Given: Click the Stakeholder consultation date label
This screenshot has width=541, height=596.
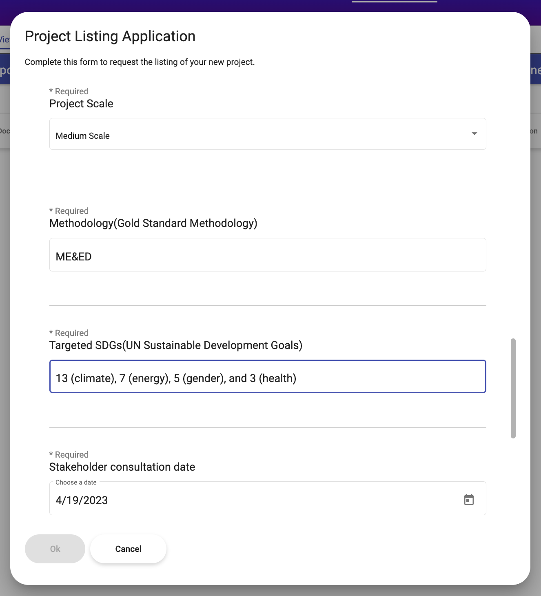Looking at the screenshot, I should click(122, 467).
